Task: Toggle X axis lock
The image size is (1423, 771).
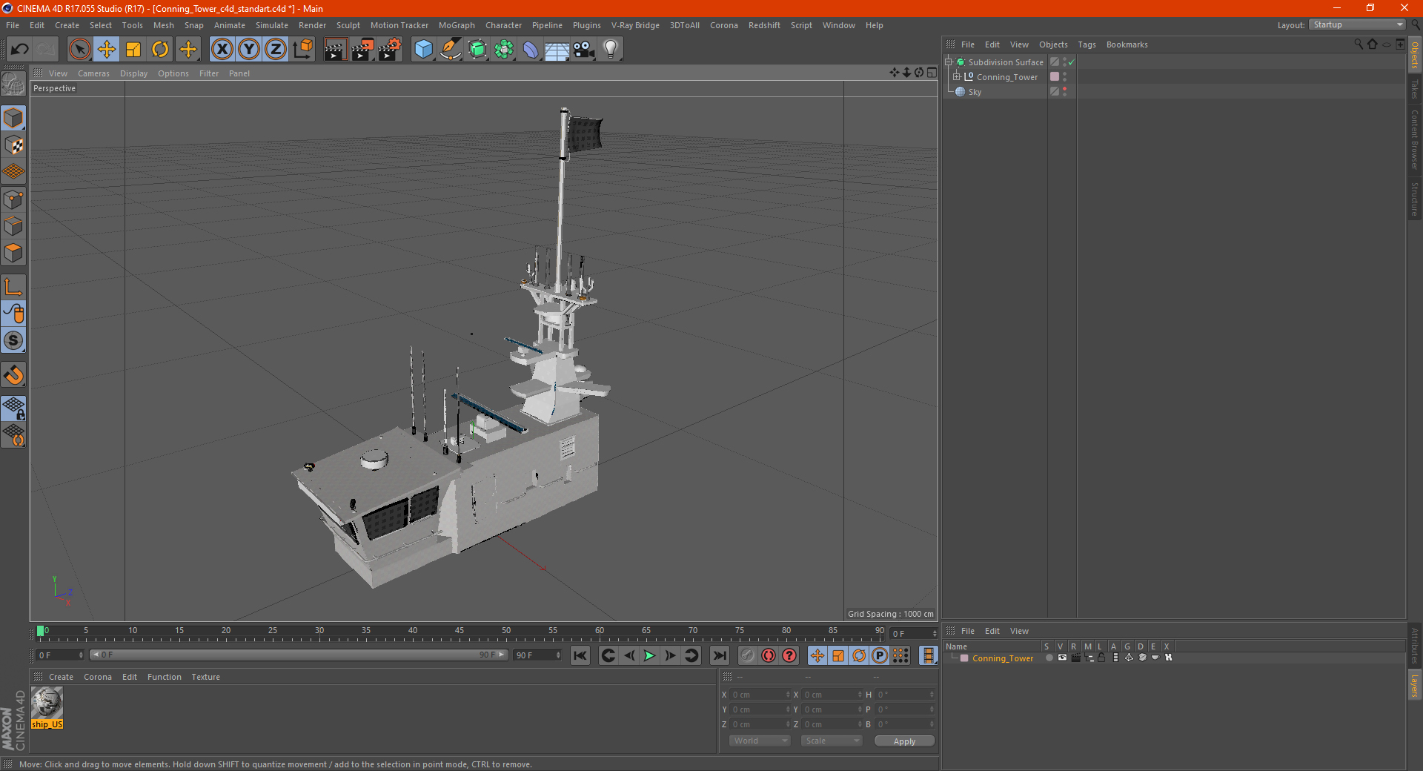Action: (x=222, y=50)
